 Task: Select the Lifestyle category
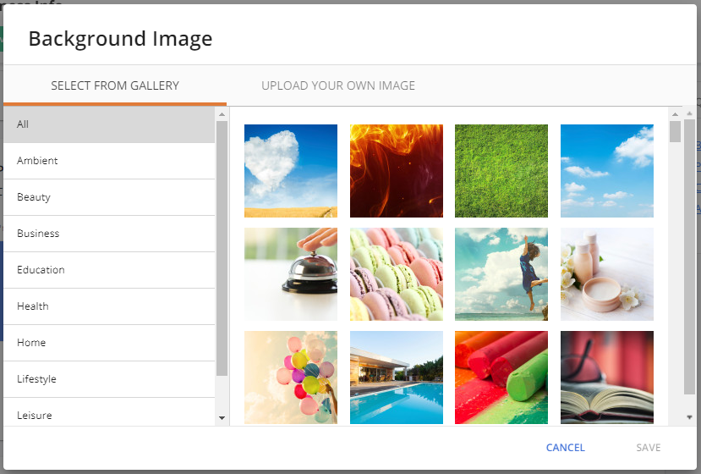pos(109,379)
